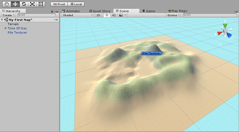Open the Map Magic tab
Image resolution: width=239 pixels, height=132 pixels.
[178, 11]
